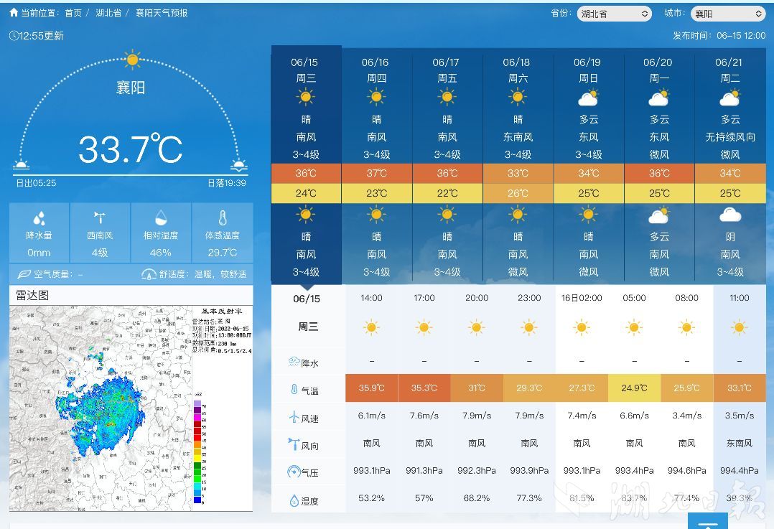Click the 气温 thermometer row icon

pos(294,389)
